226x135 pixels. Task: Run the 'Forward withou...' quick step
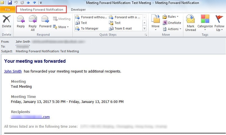click(x=91, y=17)
